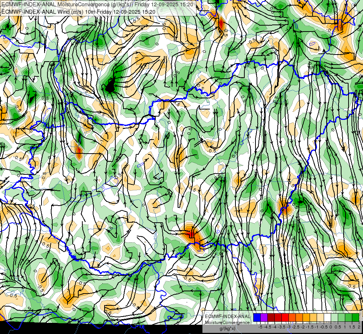Click the legend's ECMWF-INDEX-ANAL label
Viewport: 363px width, 334px height.
pyautogui.click(x=227, y=317)
